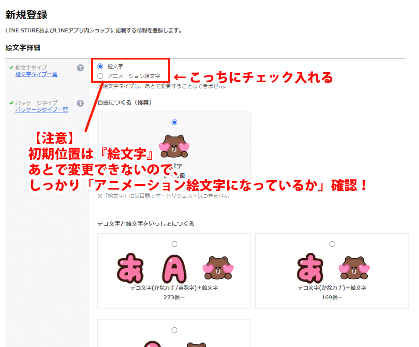Click the pink あ character in 169個 card
This screenshot has width=419, height=347.
coord(310,268)
